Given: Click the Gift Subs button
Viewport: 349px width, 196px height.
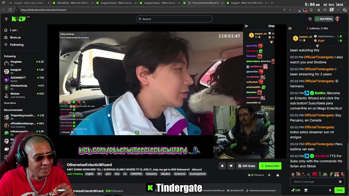Looking at the screenshot, I should point(246,166).
